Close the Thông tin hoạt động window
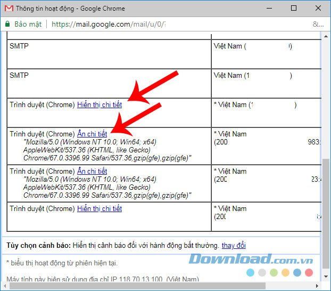331x291 pixels. click(x=318, y=9)
